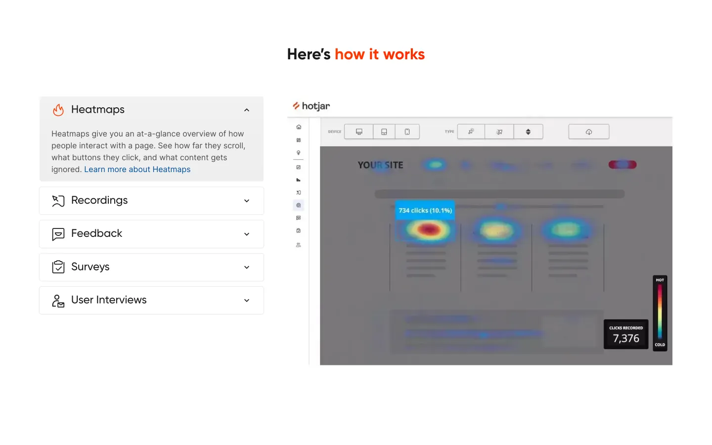Select the move heatmap type icon
The width and height of the screenshot is (712, 445).
click(499, 132)
